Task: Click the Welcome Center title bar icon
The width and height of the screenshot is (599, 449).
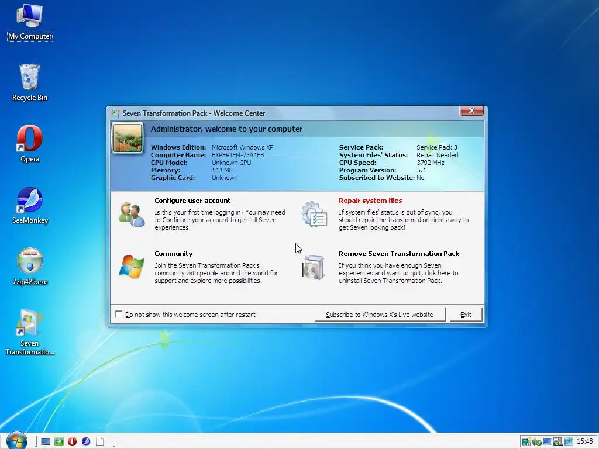Action: [115, 113]
